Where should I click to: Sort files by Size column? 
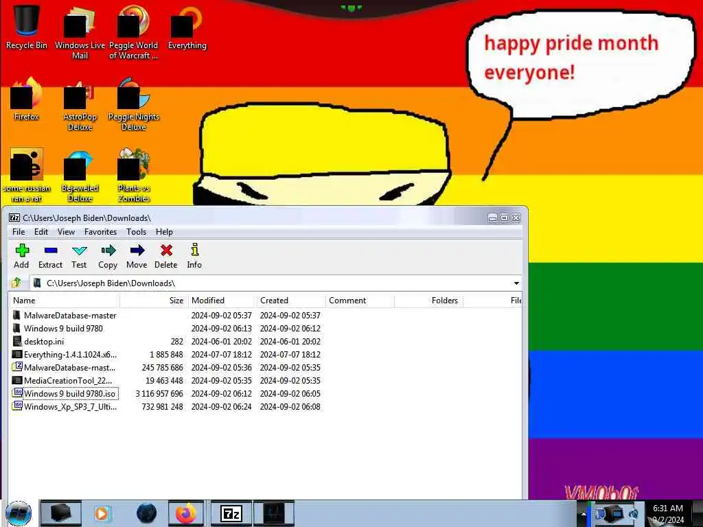tap(153, 301)
